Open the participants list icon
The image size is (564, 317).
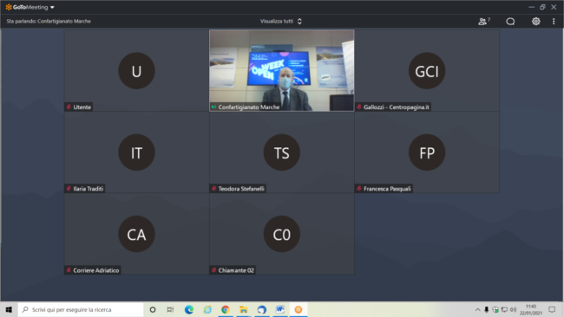pyautogui.click(x=483, y=22)
